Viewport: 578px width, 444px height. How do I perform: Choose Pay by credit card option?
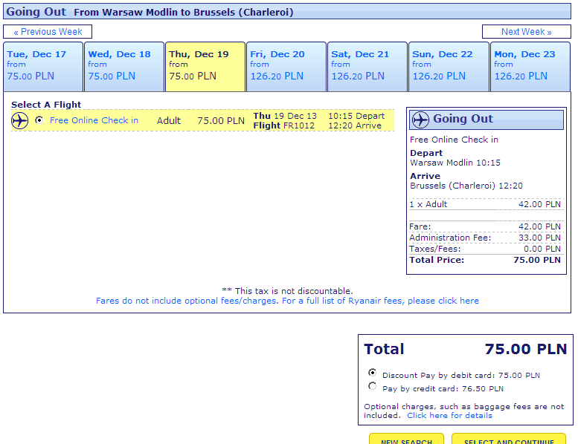click(373, 386)
